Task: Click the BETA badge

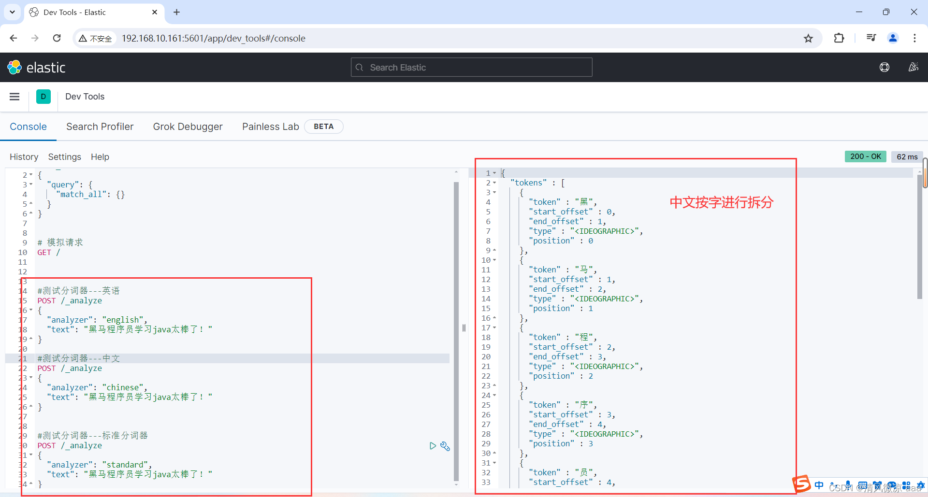Action: point(323,127)
